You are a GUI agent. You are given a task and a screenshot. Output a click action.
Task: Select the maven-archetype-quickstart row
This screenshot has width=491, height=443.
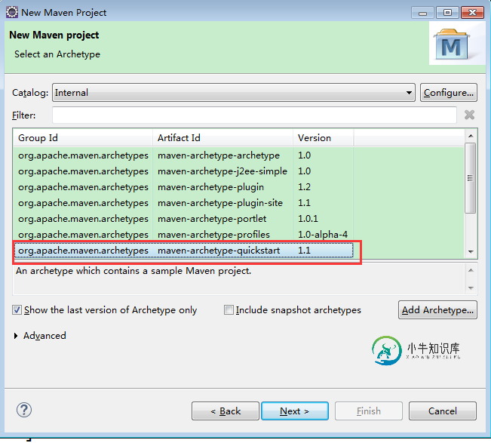183,251
